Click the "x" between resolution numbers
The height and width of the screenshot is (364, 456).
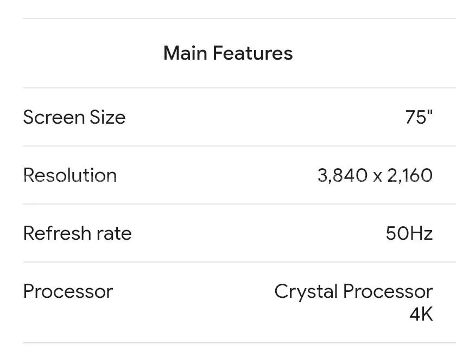coord(377,176)
